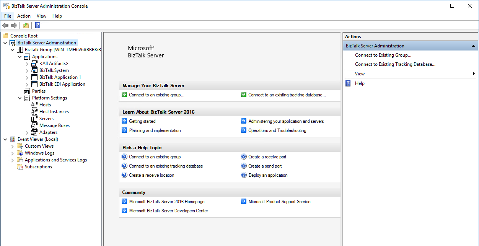Click the Event Viewer (Local) icon

click(13, 139)
